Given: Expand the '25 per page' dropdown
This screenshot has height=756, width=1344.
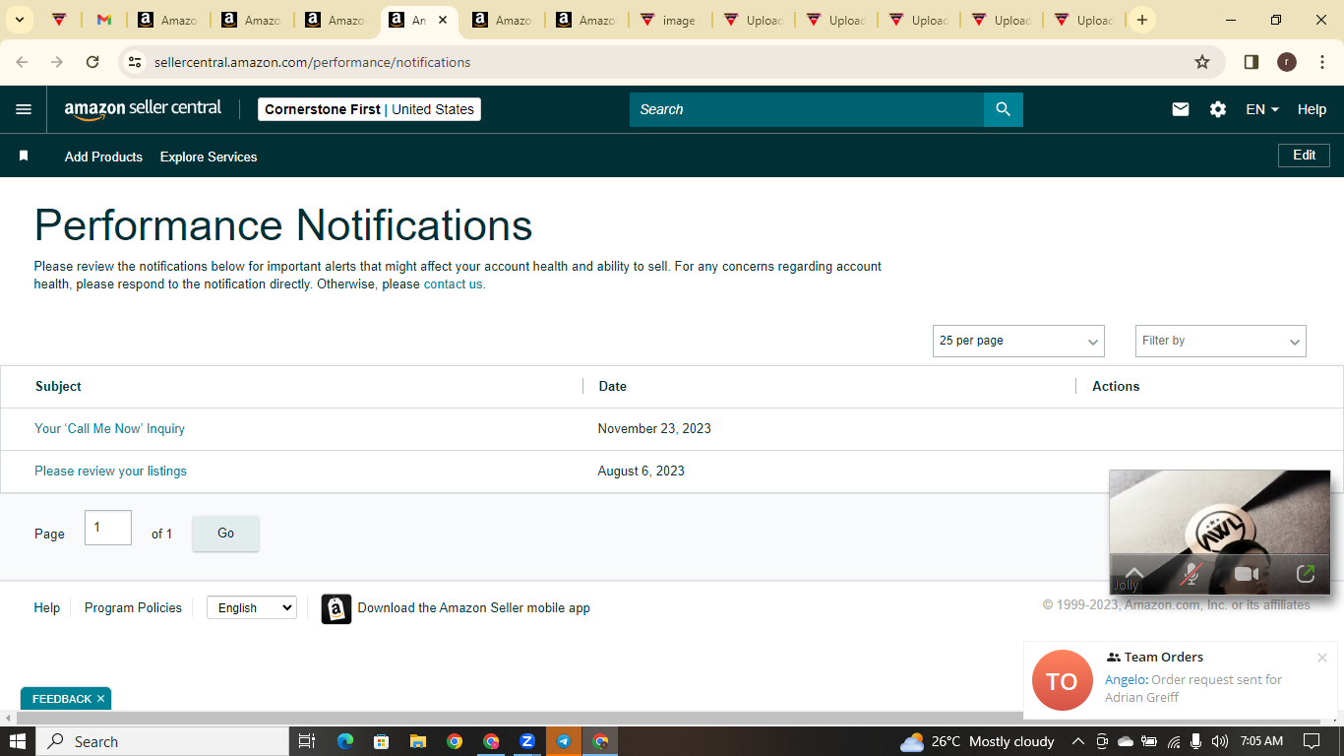Looking at the screenshot, I should 1018,341.
